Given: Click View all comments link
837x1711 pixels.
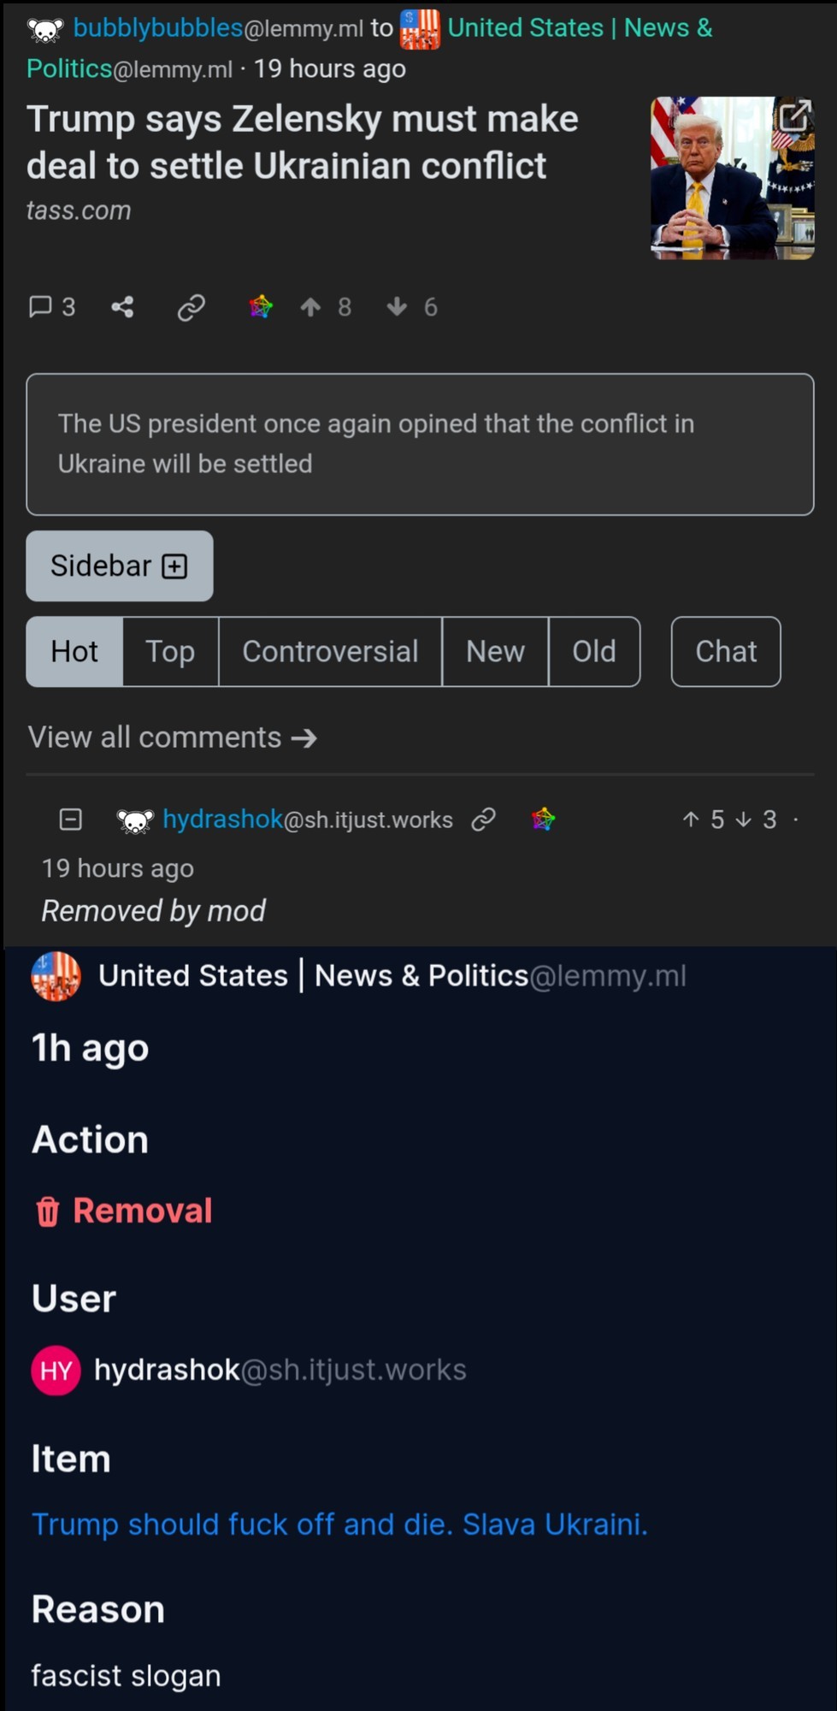Looking at the screenshot, I should click(173, 737).
